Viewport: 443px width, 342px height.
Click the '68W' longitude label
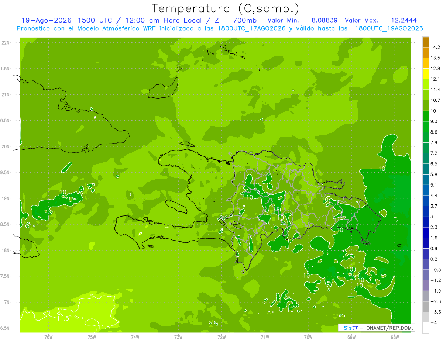(x=395, y=337)
